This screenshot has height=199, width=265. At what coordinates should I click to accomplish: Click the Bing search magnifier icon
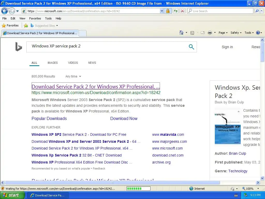pyautogui.click(x=191, y=47)
